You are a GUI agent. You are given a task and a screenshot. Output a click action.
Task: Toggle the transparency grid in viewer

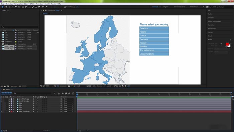pyautogui.click(x=90, y=86)
